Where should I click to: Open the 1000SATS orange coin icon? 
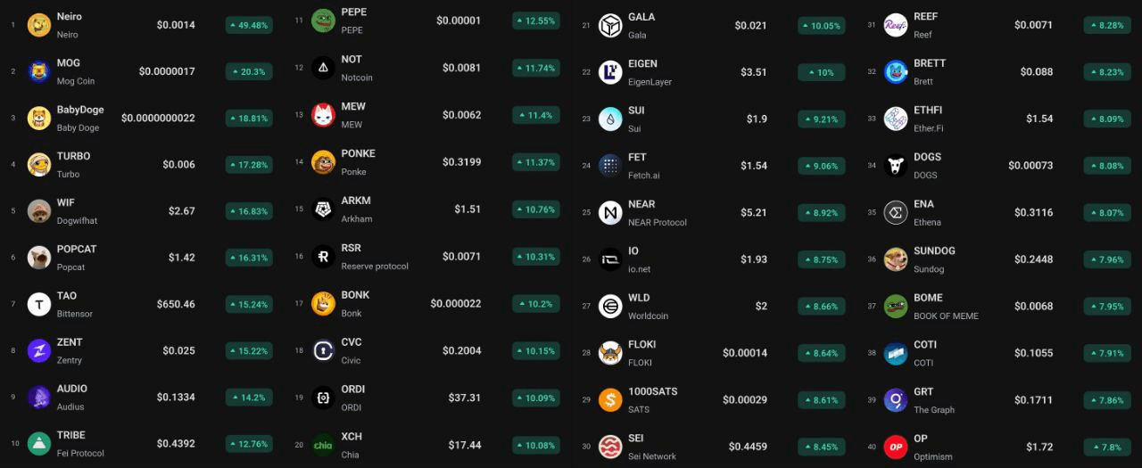610,399
